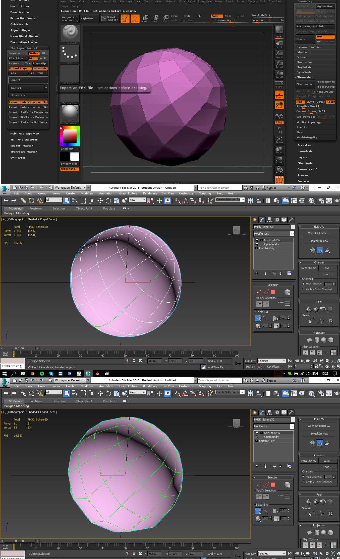Click the FBX Import button in ZBrush

click(26, 88)
